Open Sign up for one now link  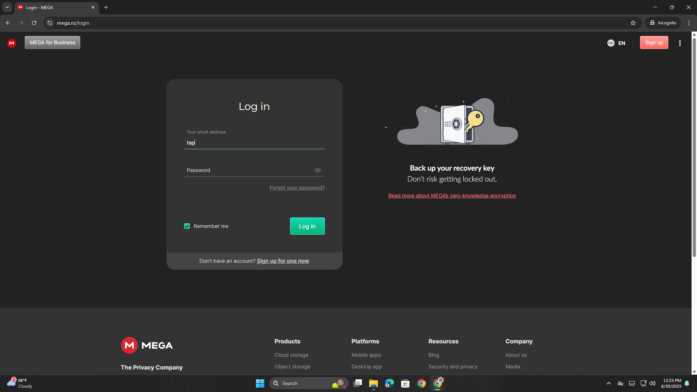coord(283,261)
